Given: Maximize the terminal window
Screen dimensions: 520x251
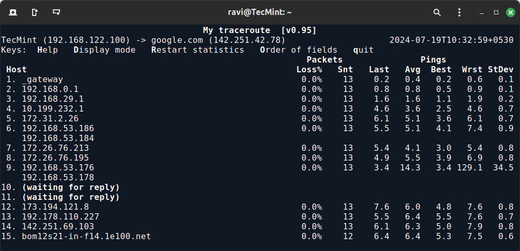Looking at the screenshot, I should tap(496, 12).
